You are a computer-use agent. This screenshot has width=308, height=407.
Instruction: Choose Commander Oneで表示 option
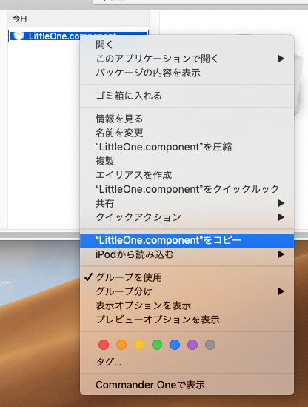point(187,385)
